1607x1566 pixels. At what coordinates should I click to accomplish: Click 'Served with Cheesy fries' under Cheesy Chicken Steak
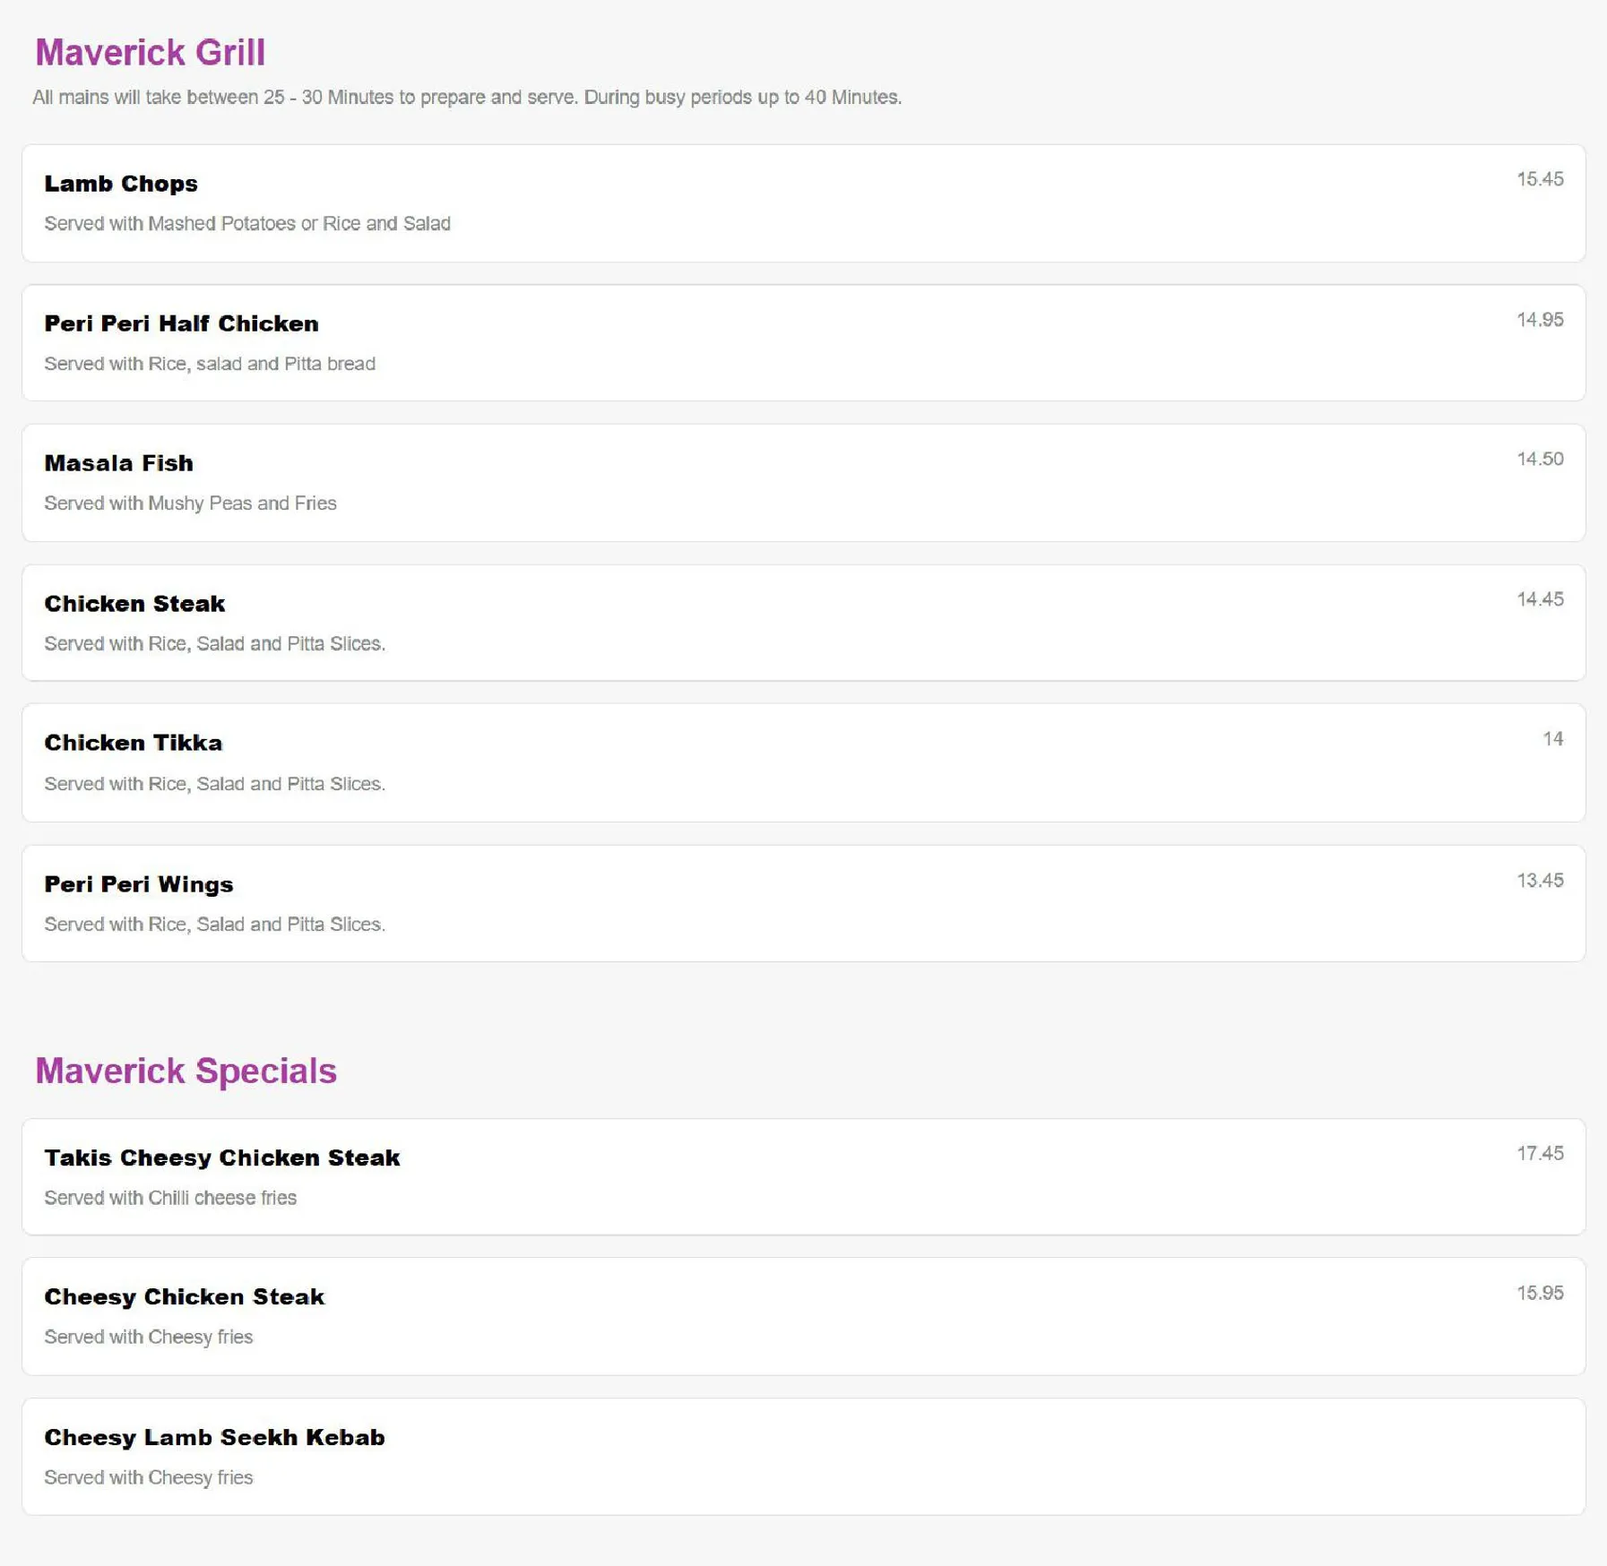[x=149, y=1337]
